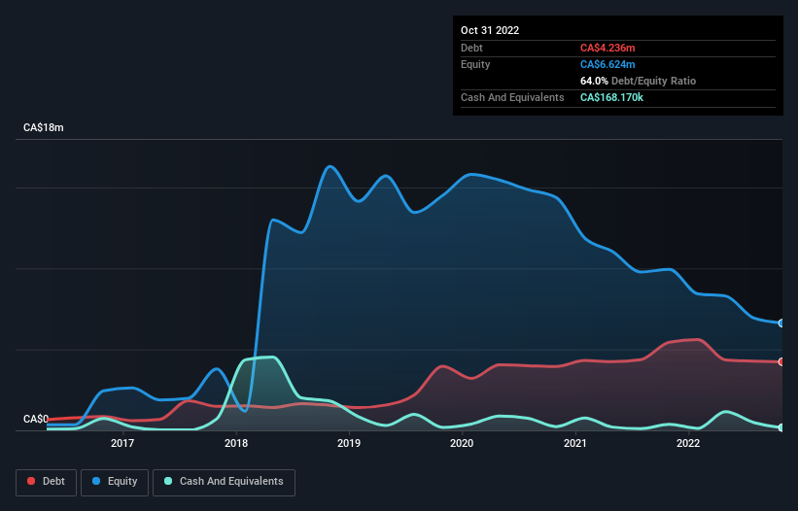Click the Oct 31 2022 tooltip date
This screenshot has height=511, width=798.
[490, 30]
